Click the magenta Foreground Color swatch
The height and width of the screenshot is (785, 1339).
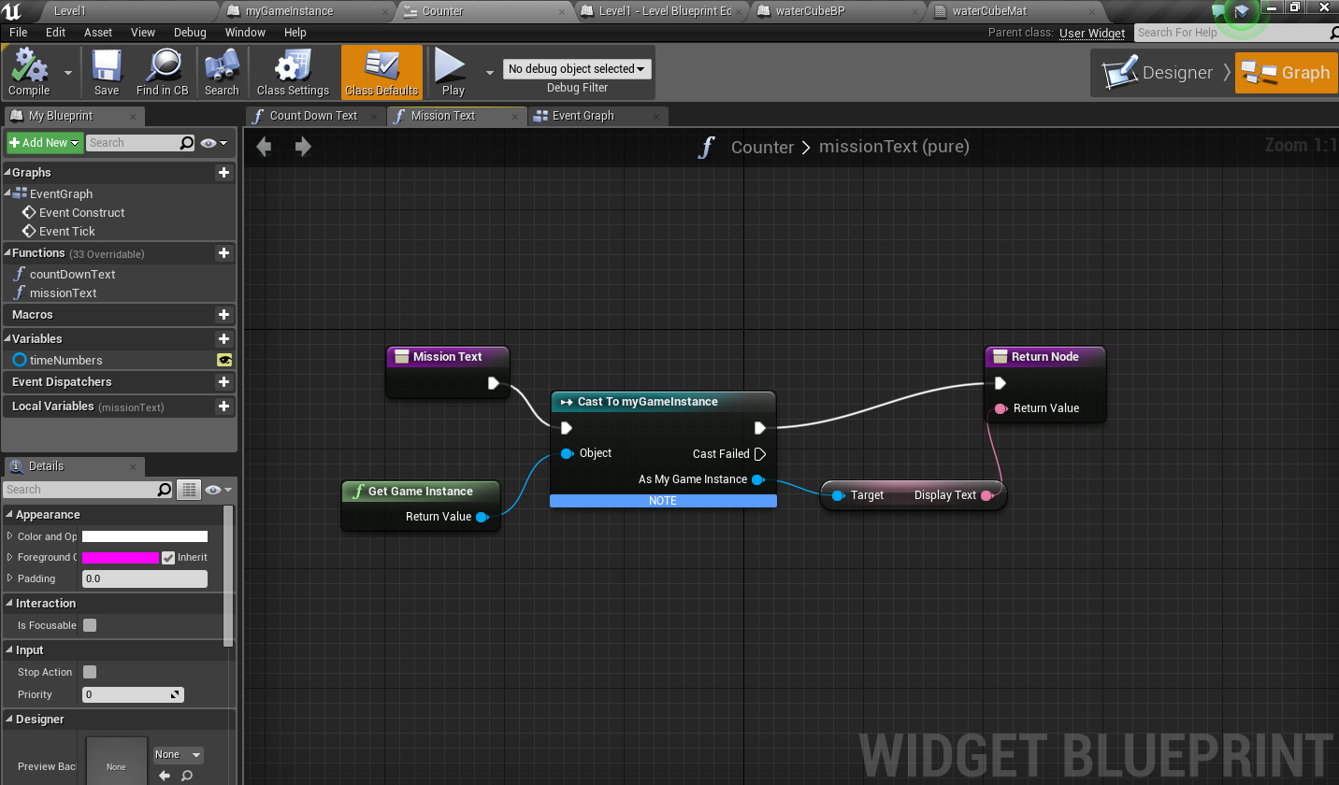121,558
